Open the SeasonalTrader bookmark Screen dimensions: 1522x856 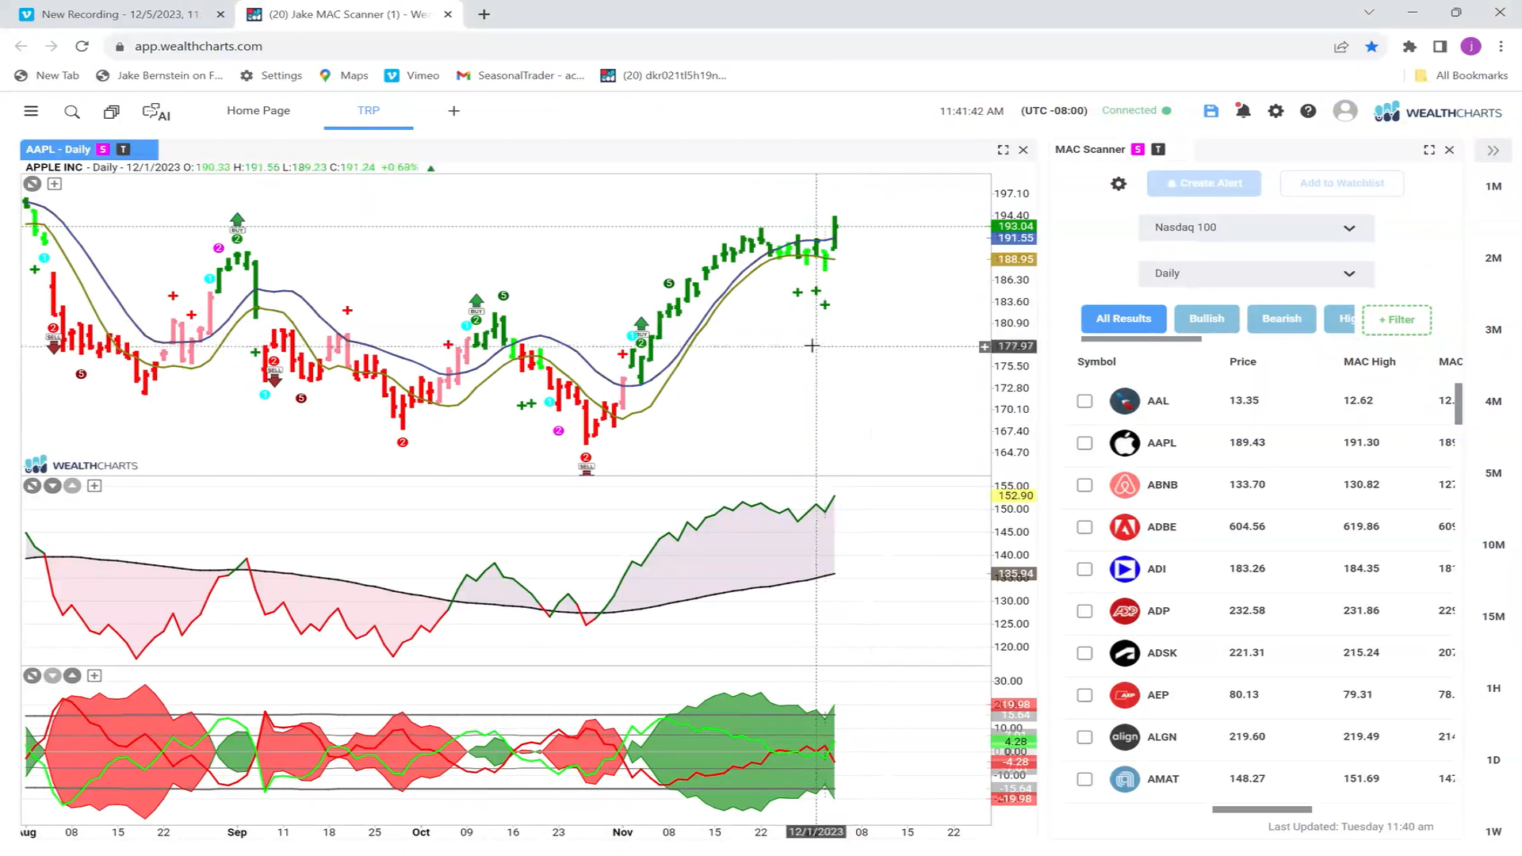[521, 75]
